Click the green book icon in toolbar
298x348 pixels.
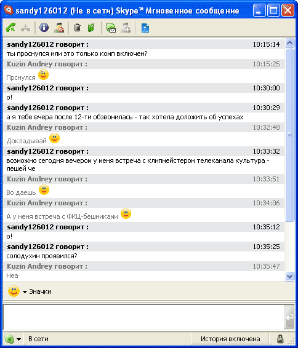pos(91,28)
